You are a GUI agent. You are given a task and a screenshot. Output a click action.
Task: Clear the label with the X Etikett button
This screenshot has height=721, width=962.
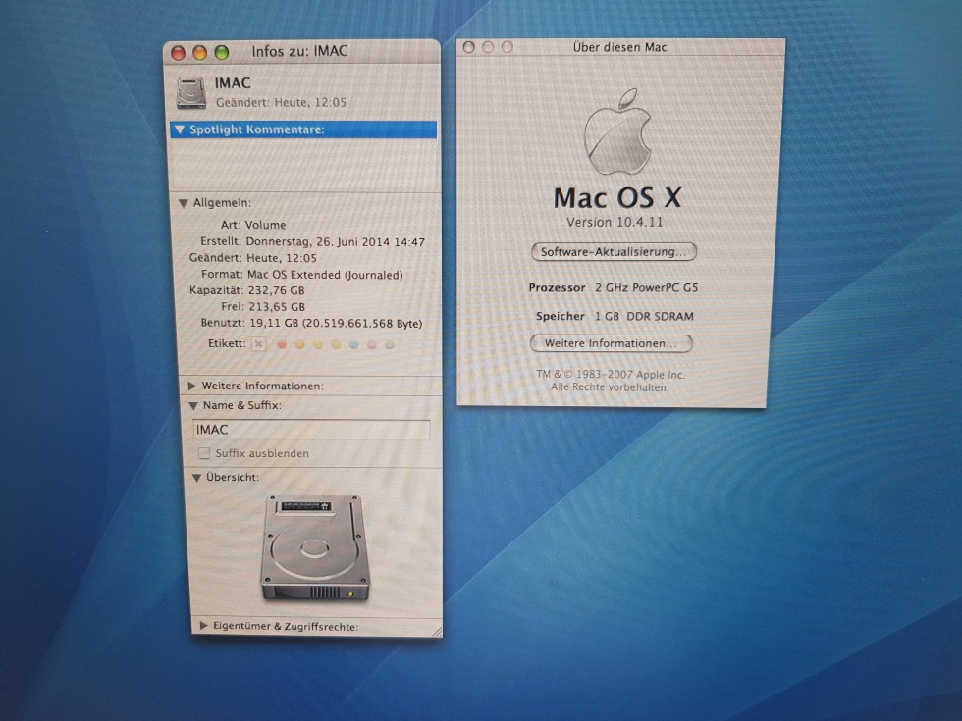(258, 344)
